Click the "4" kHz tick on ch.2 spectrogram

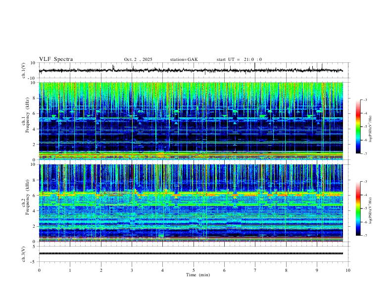[35, 211]
